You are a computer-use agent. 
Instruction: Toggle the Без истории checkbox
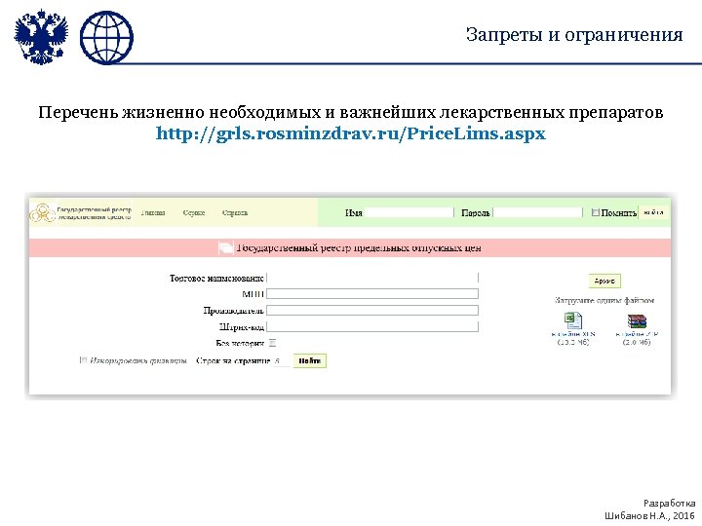272,343
